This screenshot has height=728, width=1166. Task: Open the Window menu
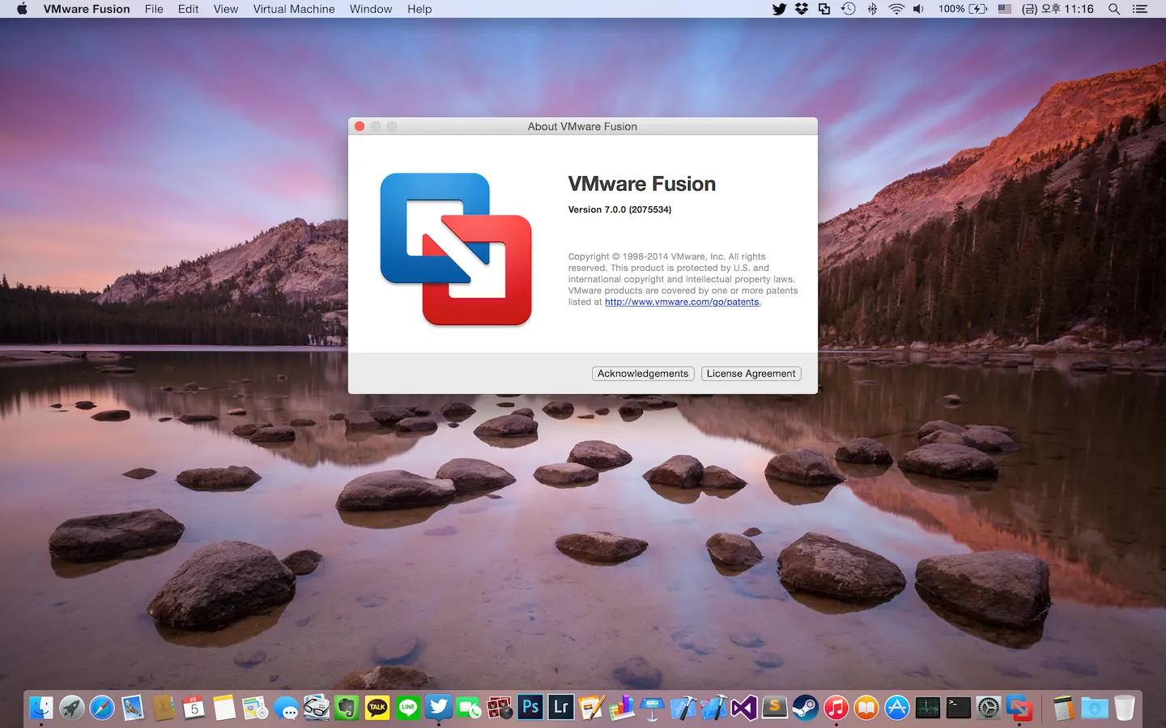tap(370, 9)
